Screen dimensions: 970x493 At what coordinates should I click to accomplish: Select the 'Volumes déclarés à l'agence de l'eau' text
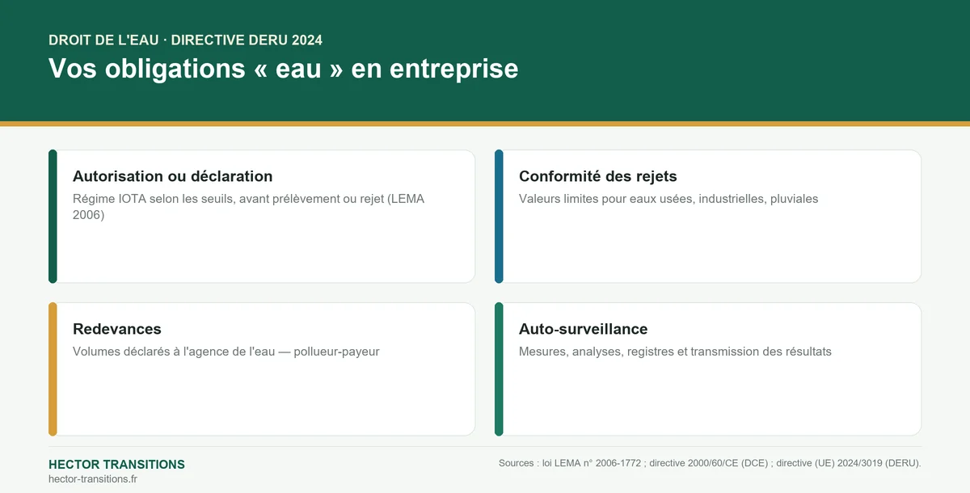[x=226, y=352]
